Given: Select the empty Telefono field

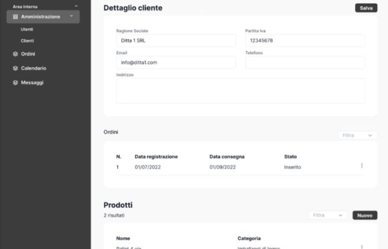Looking at the screenshot, I should point(304,62).
